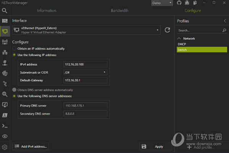This screenshot has width=229, height=153.
Task: Open settings gear at sidebar bottom
Action: pyautogui.click(x=5, y=147)
